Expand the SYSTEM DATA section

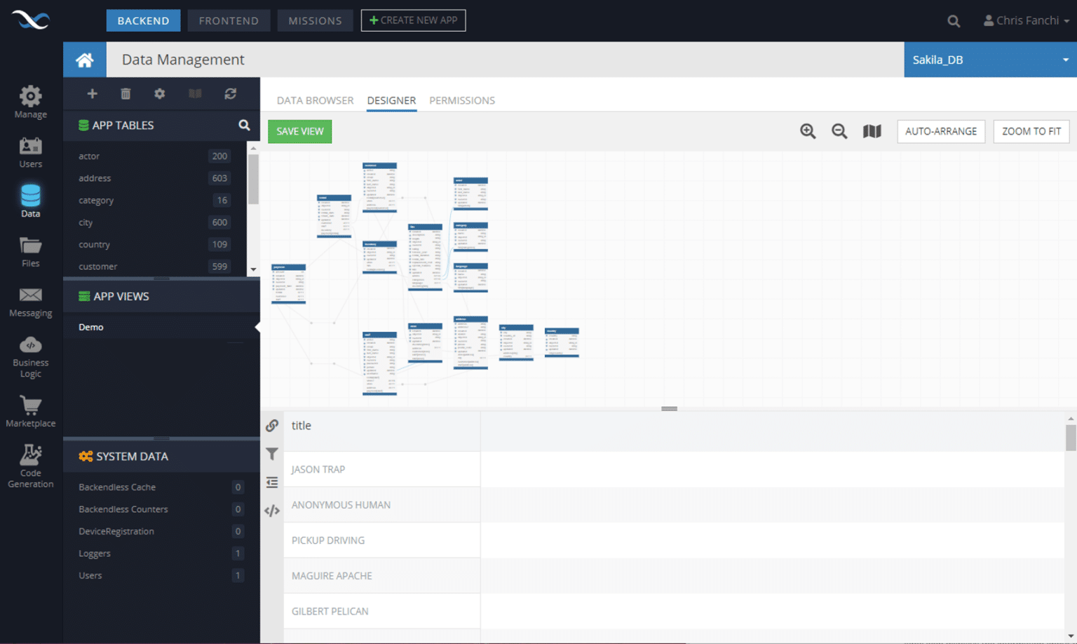tap(133, 456)
